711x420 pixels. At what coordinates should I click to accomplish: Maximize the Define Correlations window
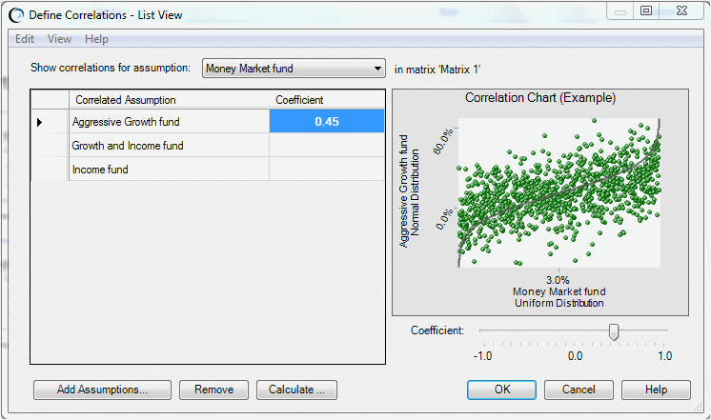(646, 10)
